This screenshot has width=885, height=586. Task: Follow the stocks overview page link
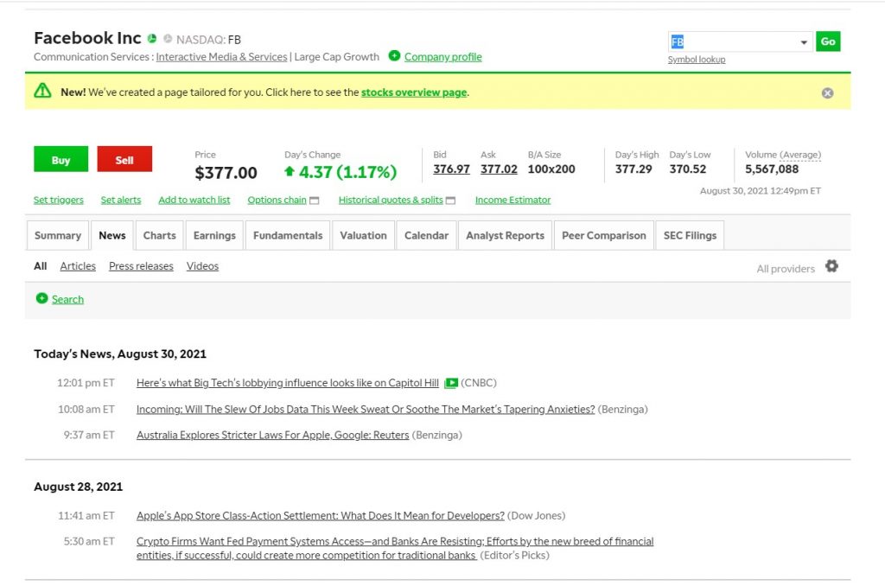[x=414, y=92]
